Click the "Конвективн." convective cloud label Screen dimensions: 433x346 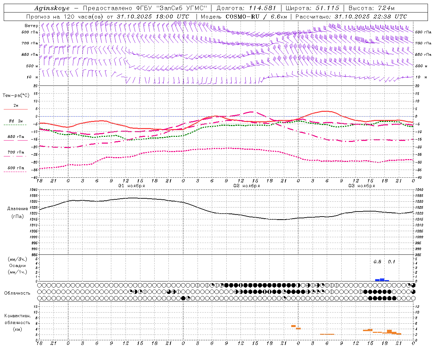click(17, 316)
